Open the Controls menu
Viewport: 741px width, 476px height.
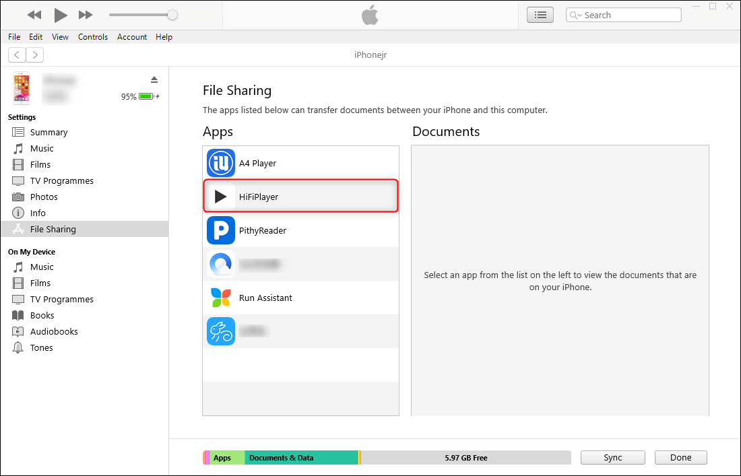(x=93, y=37)
